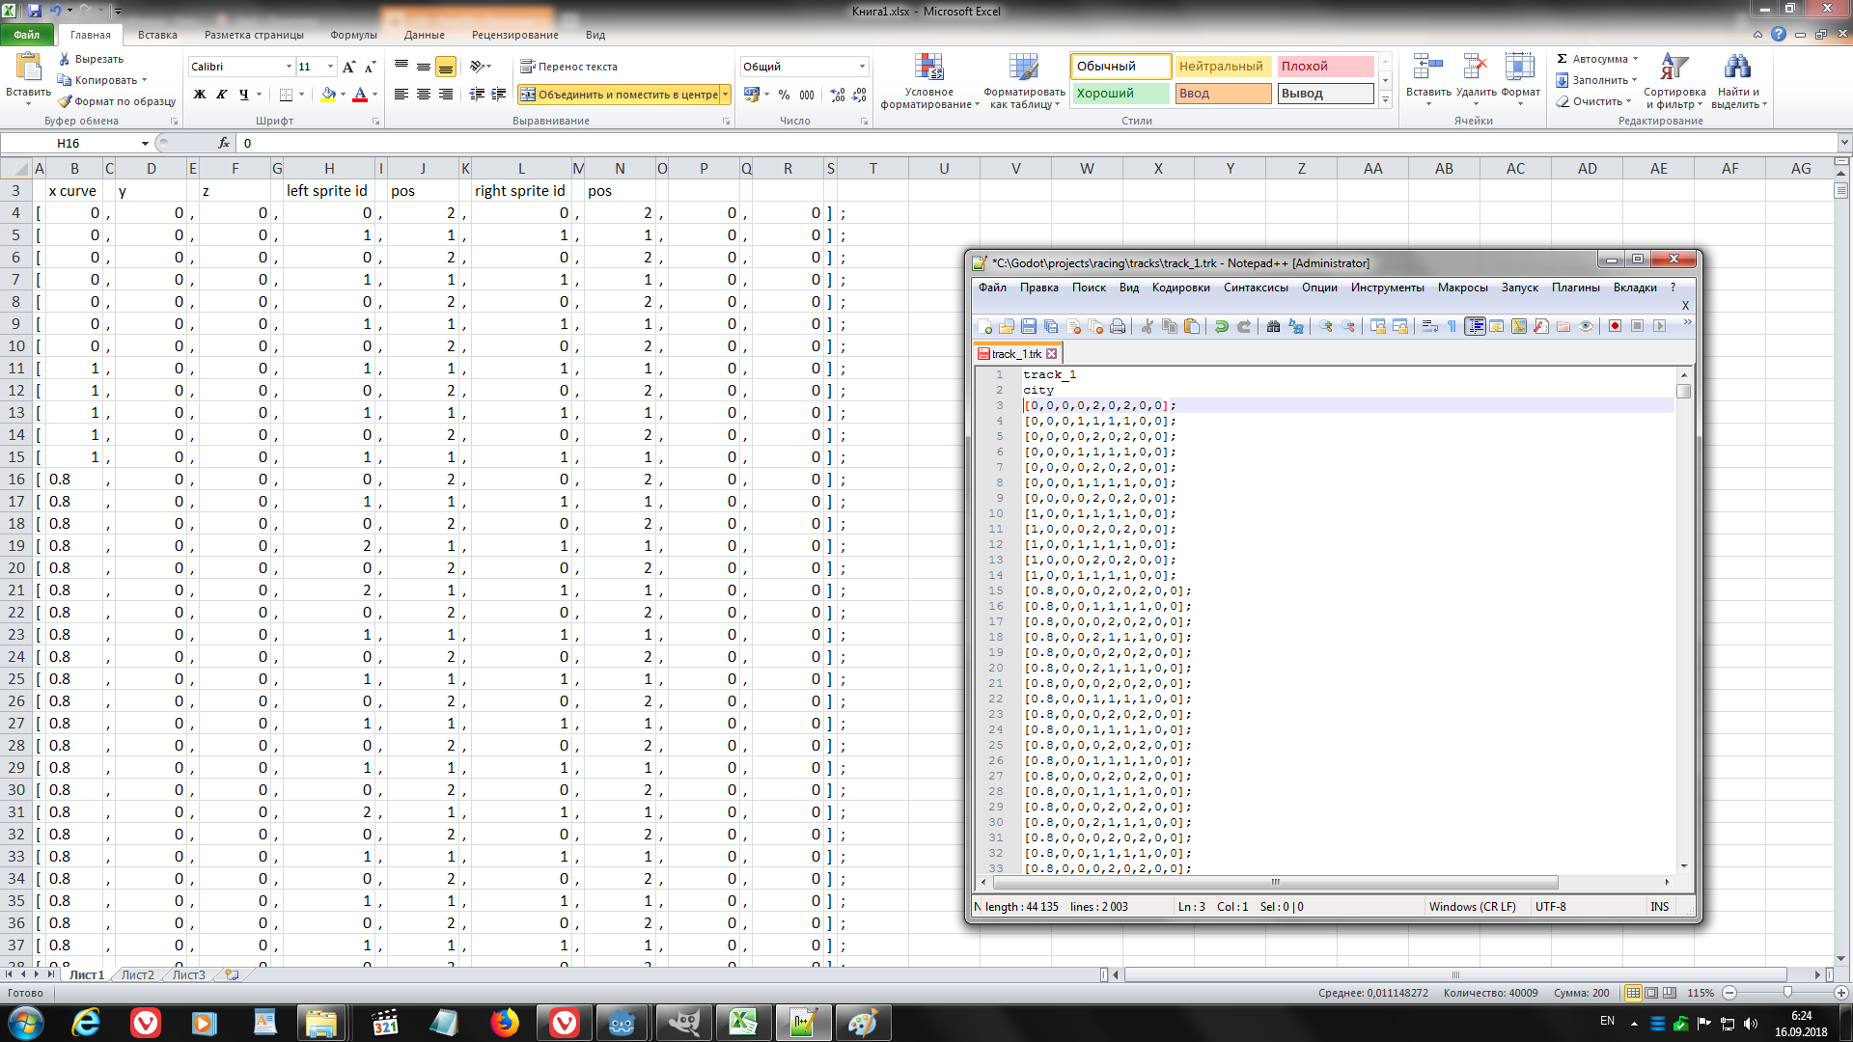
Task: Open the fill color dropdown arrow
Action: (343, 95)
